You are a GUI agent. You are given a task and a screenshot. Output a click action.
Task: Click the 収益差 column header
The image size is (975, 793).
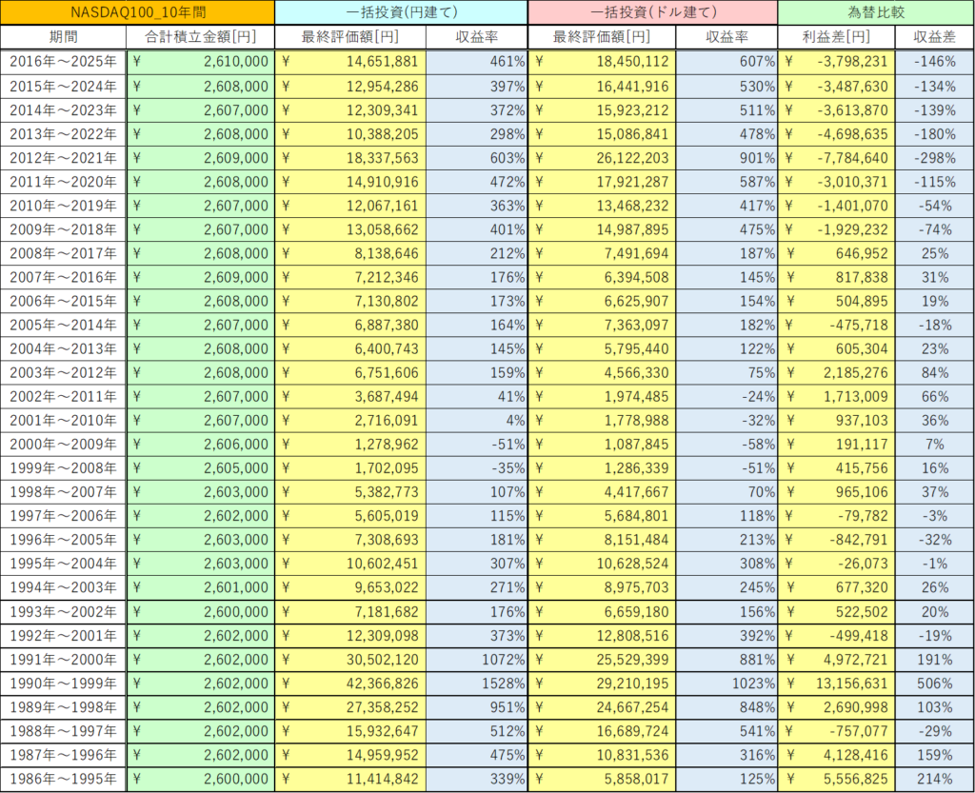pos(934,37)
